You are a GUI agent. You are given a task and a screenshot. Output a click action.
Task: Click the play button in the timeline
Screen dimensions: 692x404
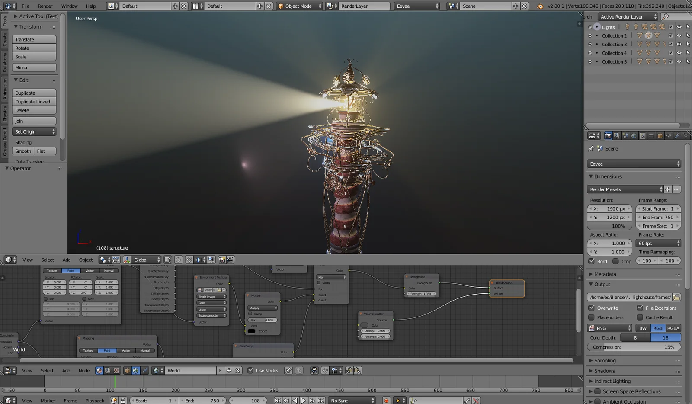(x=304, y=400)
